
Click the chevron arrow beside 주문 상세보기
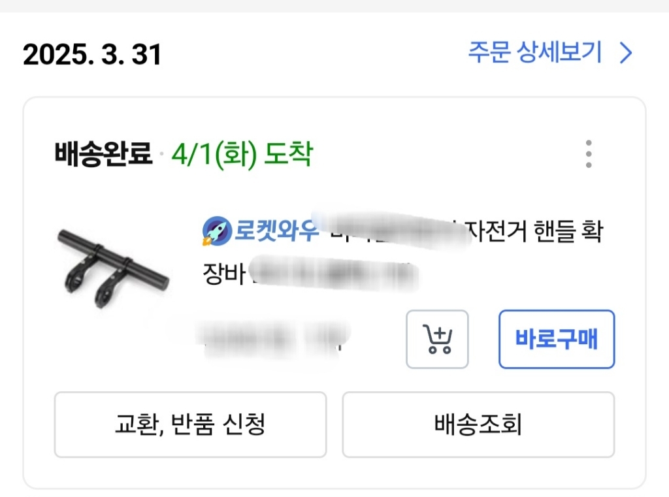coord(626,52)
